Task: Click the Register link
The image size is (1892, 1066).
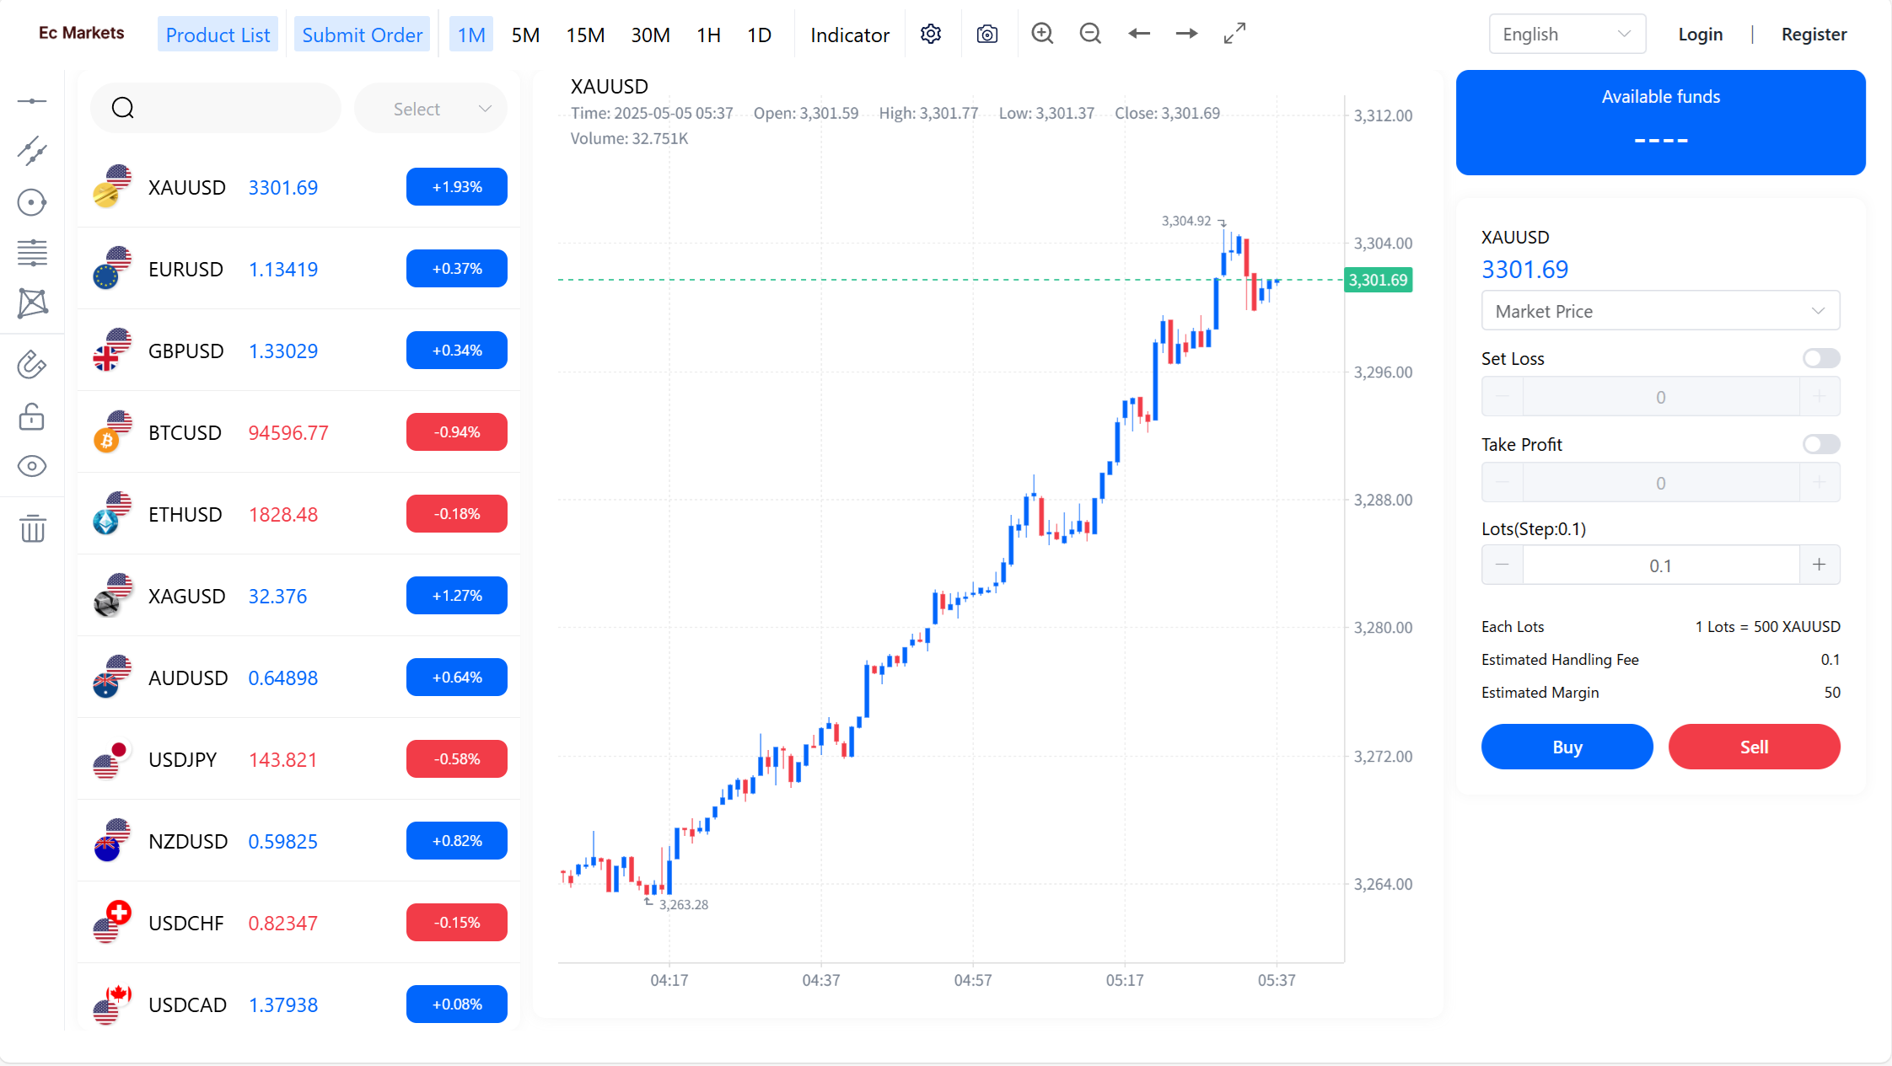Action: [x=1814, y=35]
